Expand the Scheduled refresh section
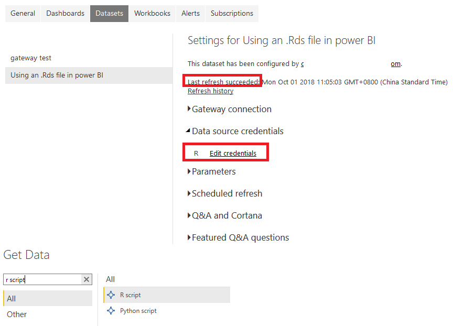The height and width of the screenshot is (326, 453). [225, 193]
